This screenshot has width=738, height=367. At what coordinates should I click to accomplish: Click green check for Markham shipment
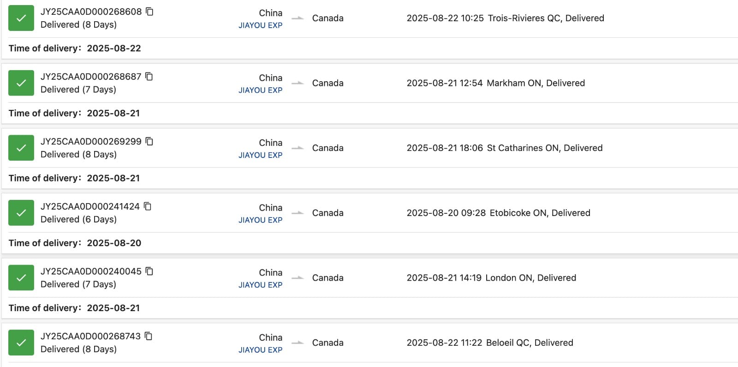click(21, 83)
